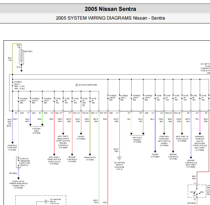Image resolution: width=210 pixels, height=205 pixels.
Task: Click the BATTERY label
Action: click(29, 52)
